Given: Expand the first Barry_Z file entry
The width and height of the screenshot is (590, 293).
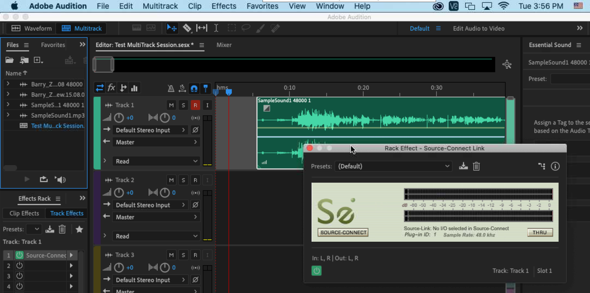Looking at the screenshot, I should tap(8, 84).
